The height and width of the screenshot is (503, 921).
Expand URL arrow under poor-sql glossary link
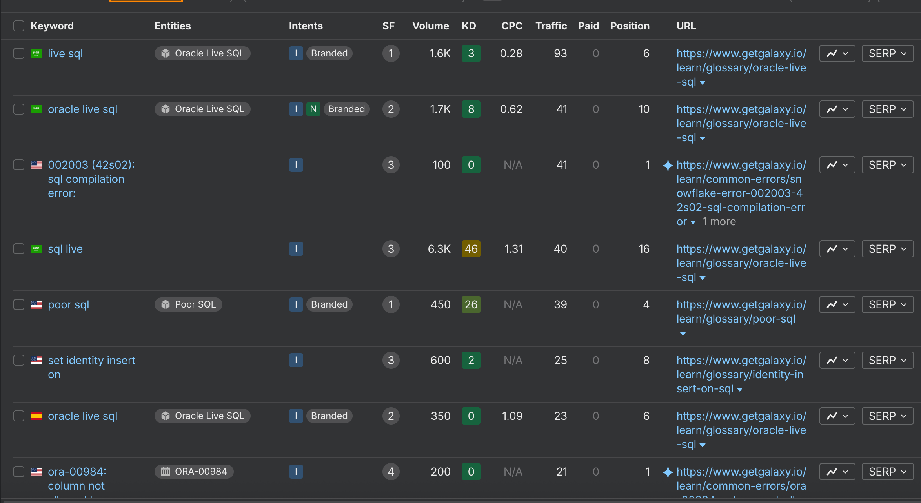(683, 334)
